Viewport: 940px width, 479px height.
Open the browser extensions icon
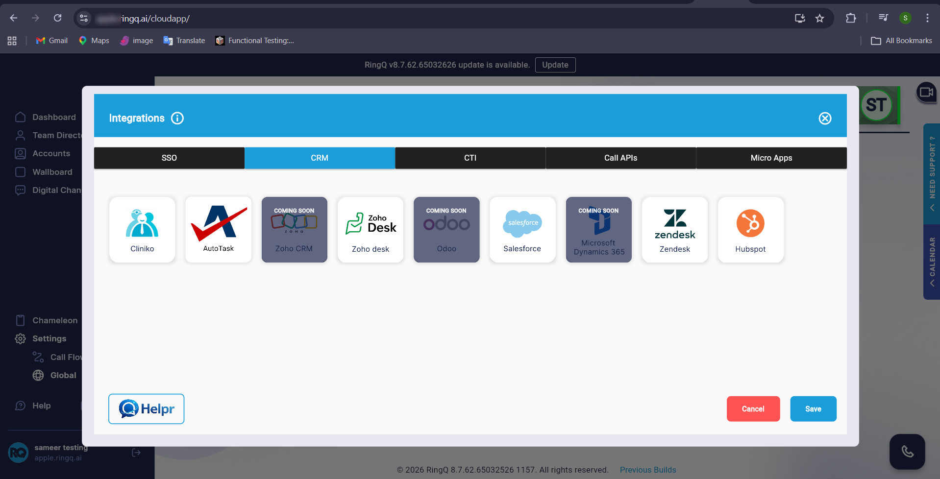click(851, 18)
